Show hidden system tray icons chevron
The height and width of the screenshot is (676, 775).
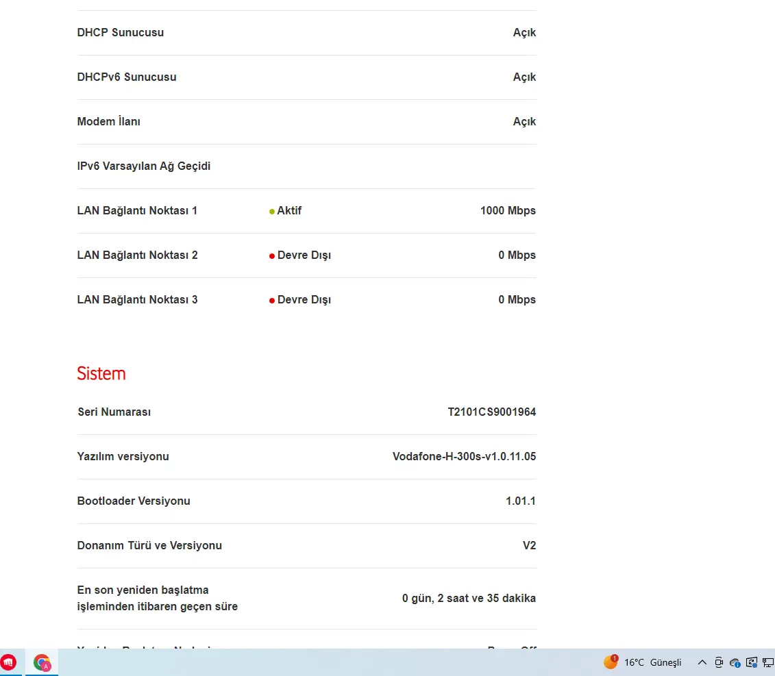coord(702,662)
